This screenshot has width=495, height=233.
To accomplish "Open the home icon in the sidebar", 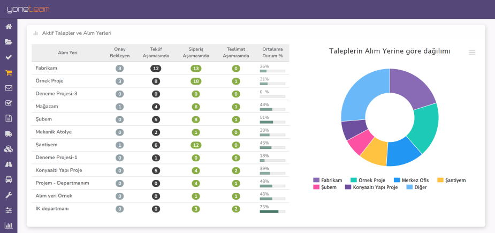I will pos(9,26).
